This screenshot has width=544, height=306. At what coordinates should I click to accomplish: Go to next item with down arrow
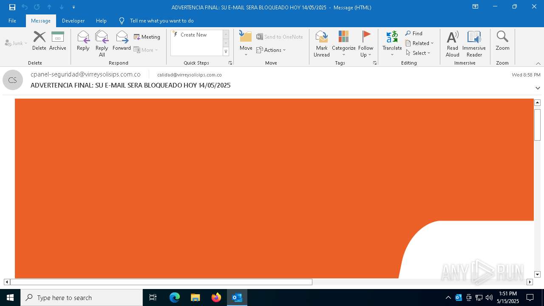click(x=62, y=7)
